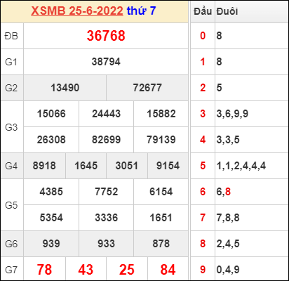Screen dimensions: 289x281
Task: Click tail values 2,4,5
Action: point(228,244)
